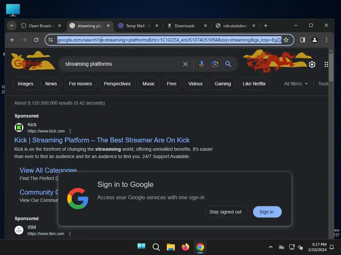This screenshot has height=255, width=341.
Task: Go back to the previous page
Action: pos(12,40)
